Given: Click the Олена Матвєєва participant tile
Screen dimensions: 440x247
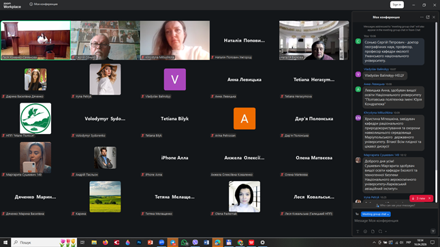Looking at the screenshot, I should point(314,158).
